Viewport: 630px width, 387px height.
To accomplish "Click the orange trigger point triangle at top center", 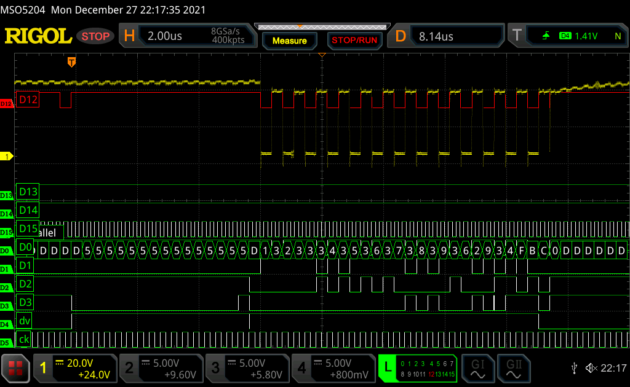I will coord(322,55).
